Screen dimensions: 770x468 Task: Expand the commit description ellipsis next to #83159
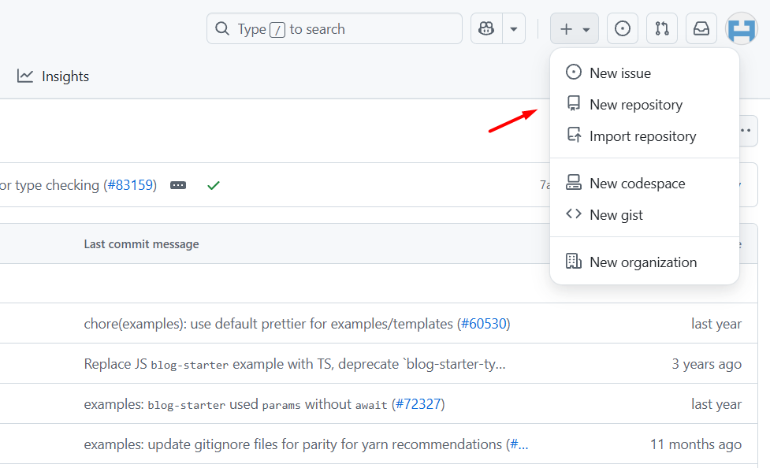[177, 185]
